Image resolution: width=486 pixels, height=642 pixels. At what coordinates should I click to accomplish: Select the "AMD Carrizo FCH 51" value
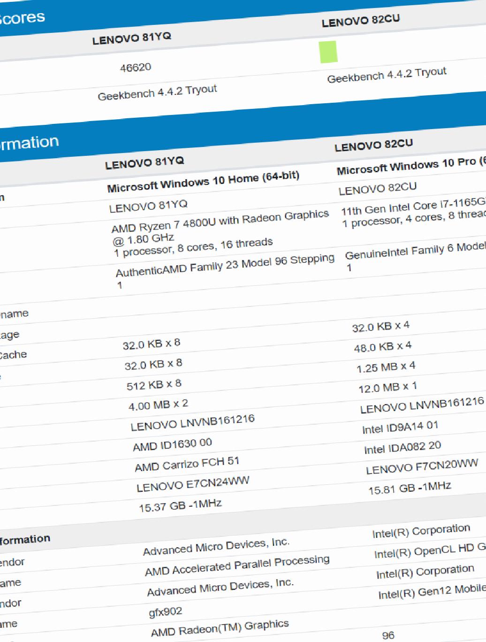[187, 464]
